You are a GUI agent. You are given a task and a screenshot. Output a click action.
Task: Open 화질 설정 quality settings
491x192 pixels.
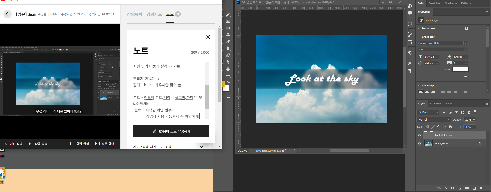pos(80,144)
